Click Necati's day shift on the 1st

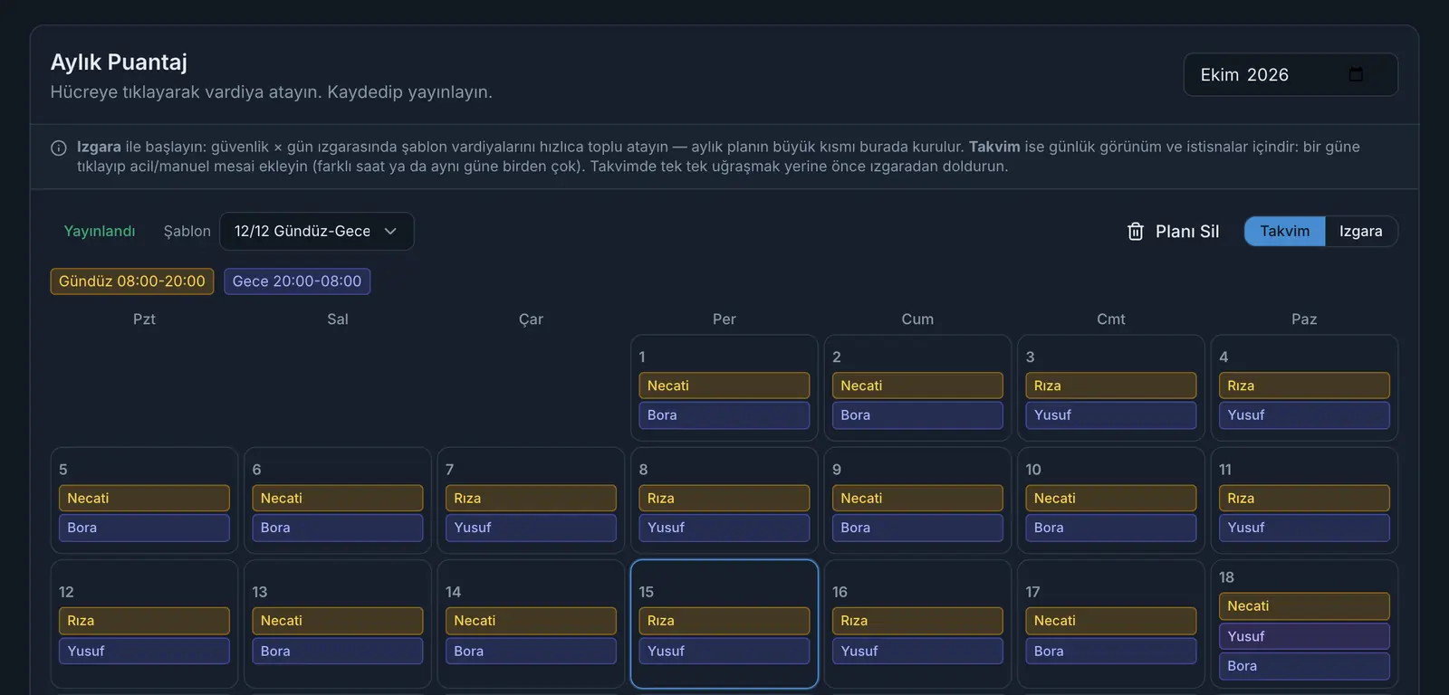coord(724,386)
